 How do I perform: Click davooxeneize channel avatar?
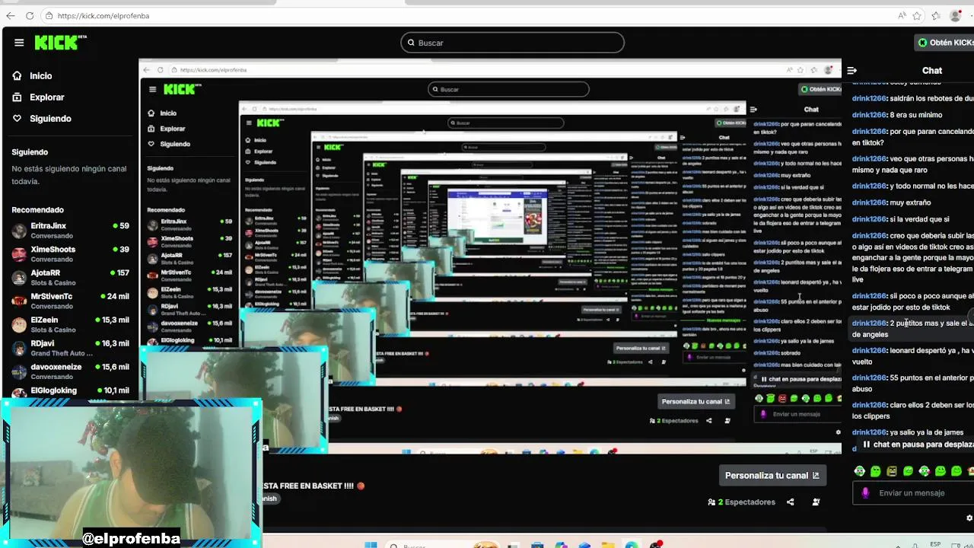point(19,372)
